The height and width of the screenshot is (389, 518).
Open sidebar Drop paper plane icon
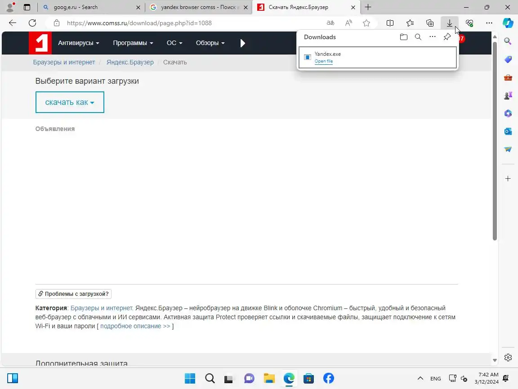point(508,149)
